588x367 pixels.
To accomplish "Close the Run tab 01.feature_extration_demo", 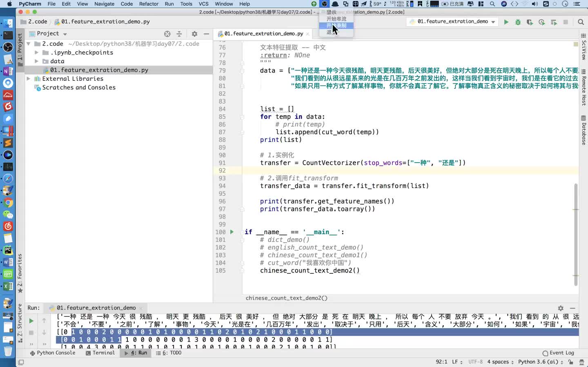I will 140,308.
